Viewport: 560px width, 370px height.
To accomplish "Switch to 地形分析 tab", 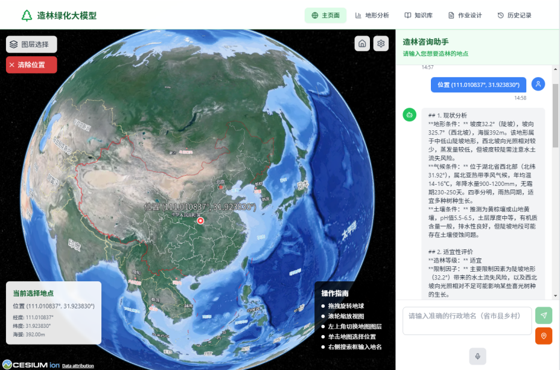I will click(372, 15).
